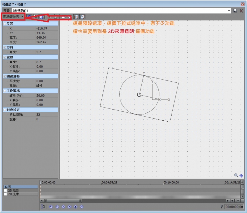
Task: Save the preset using the disk icon
Action: coord(235,11)
